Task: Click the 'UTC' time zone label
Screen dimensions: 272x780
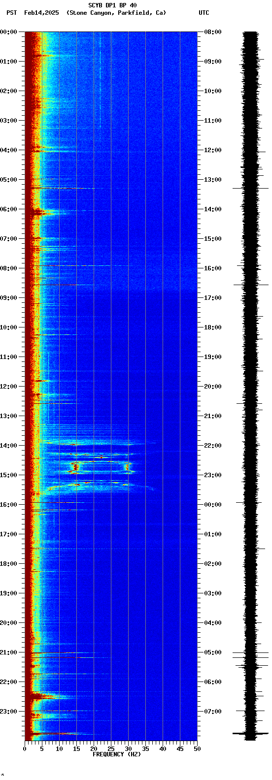Action: point(204,13)
